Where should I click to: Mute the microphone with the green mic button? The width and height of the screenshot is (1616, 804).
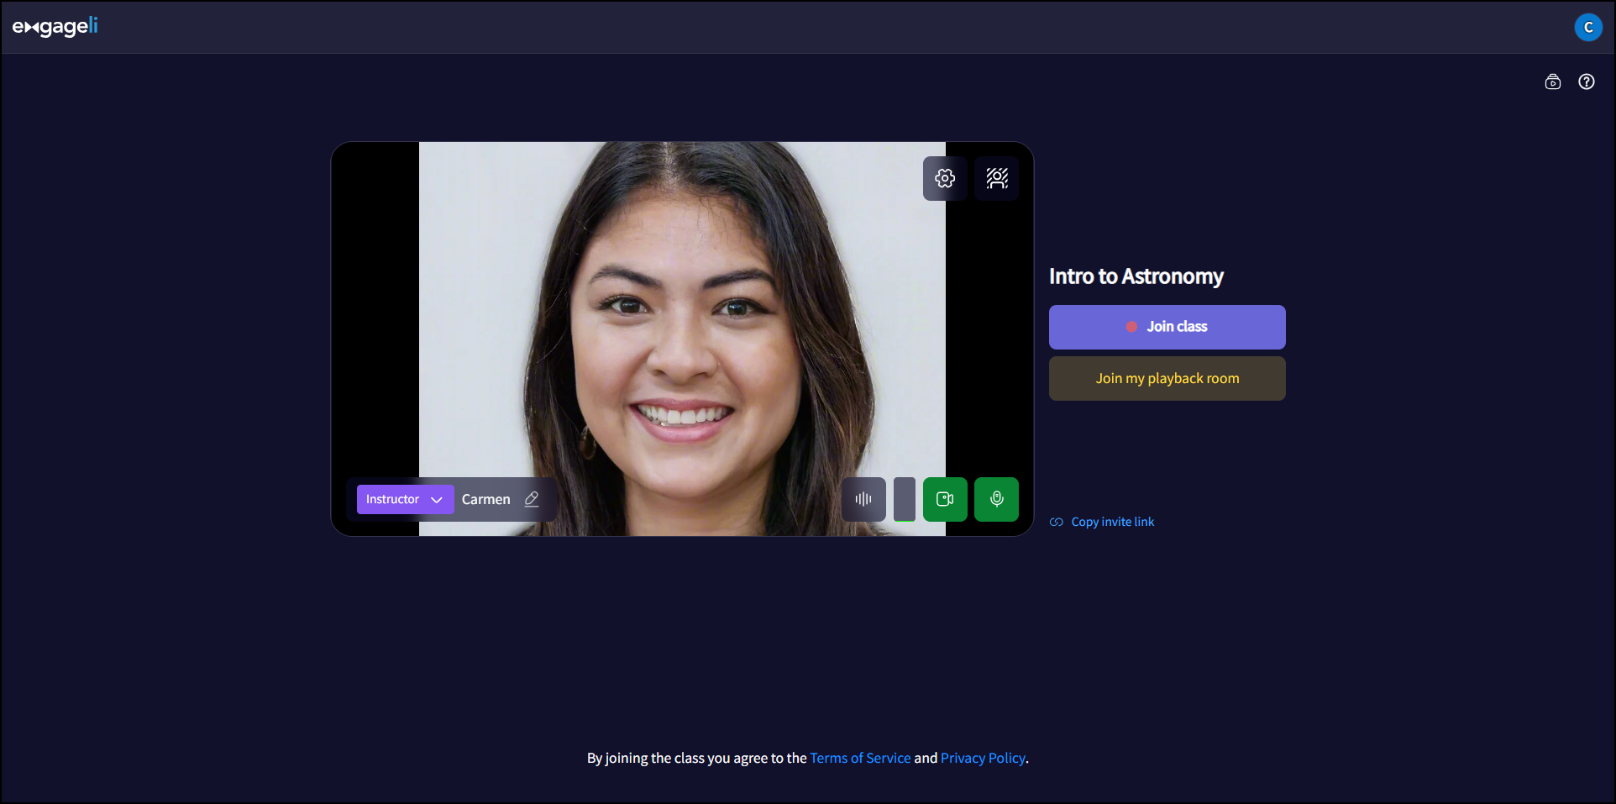[996, 499]
